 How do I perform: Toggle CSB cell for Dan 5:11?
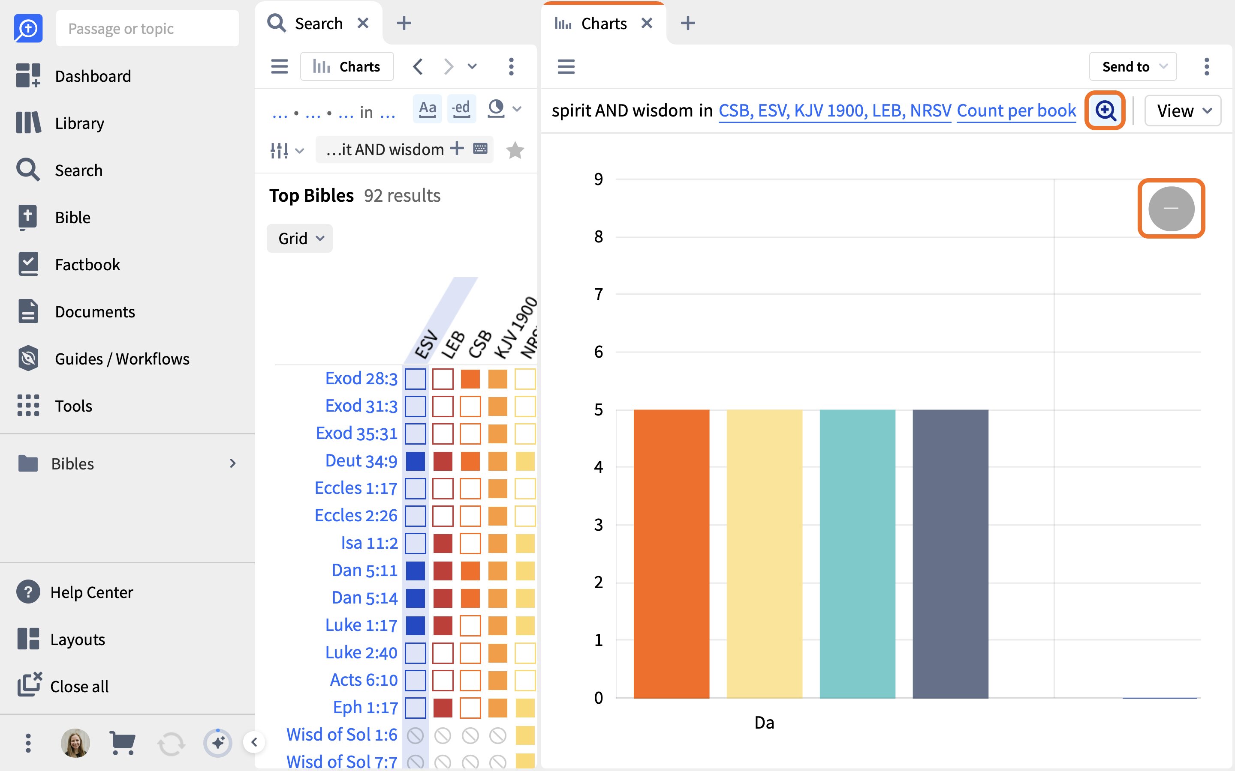click(x=470, y=571)
